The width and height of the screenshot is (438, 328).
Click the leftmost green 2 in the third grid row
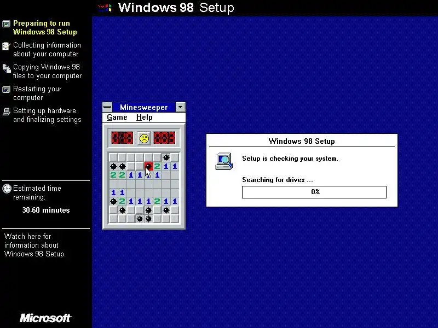(113, 175)
